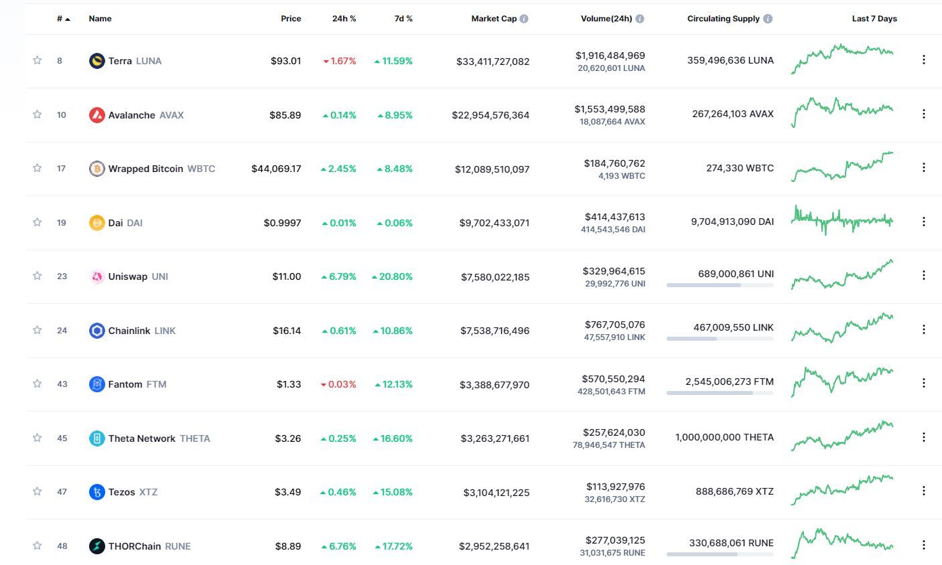The height and width of the screenshot is (565, 942).
Task: Star Terra to add to watchlist
Action: click(x=38, y=60)
